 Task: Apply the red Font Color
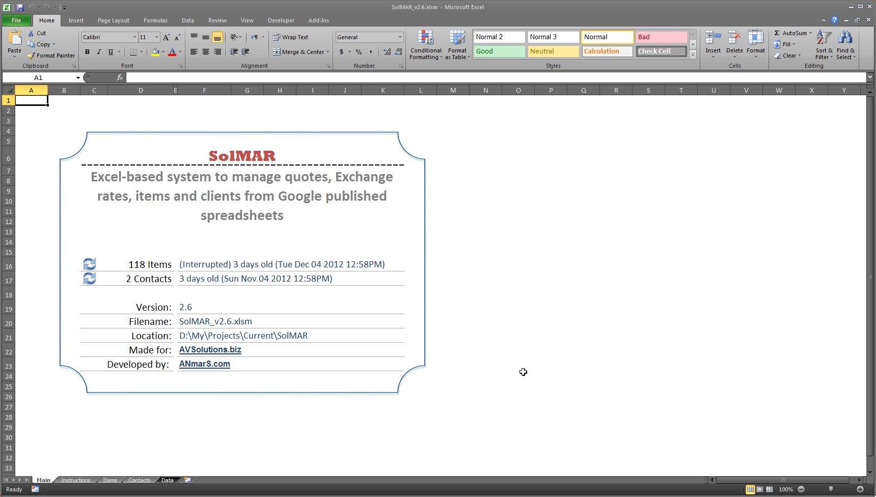tap(172, 52)
